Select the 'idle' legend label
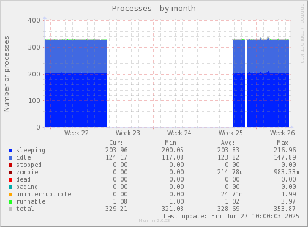Viewport: 308px width, 227px height. click(23, 157)
